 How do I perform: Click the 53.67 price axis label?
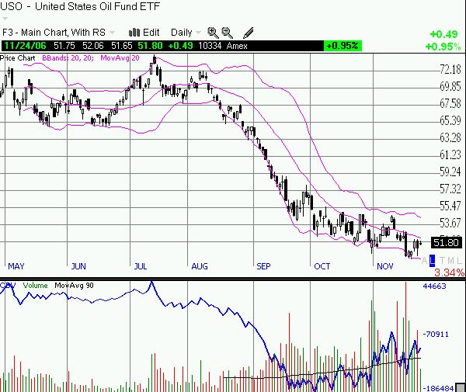click(x=450, y=223)
